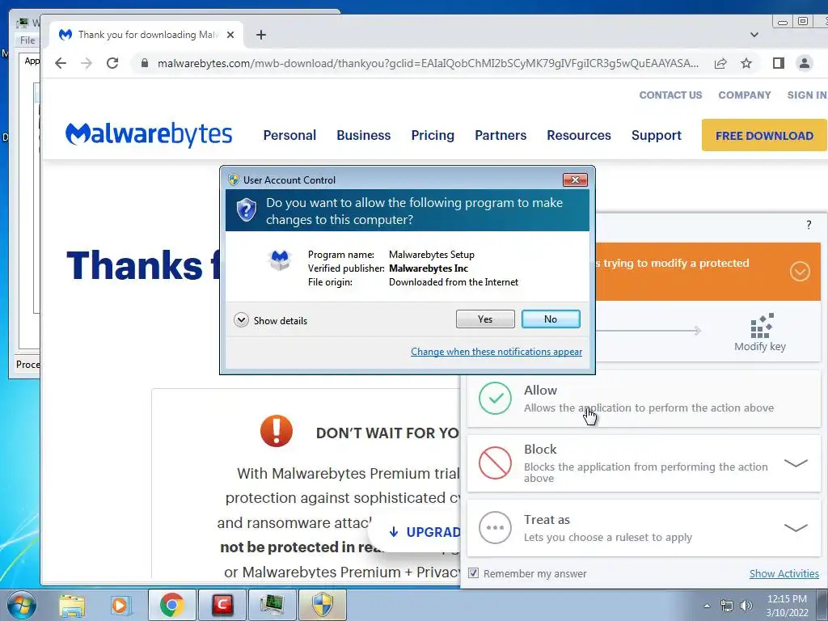
Task: Open the Partners menu
Action: pyautogui.click(x=500, y=135)
